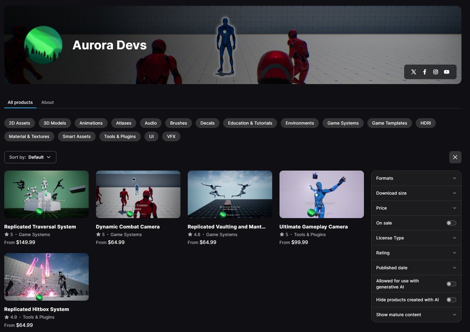Expand the Download size filter
Image resolution: width=470 pixels, height=332 pixels.
coord(416,193)
